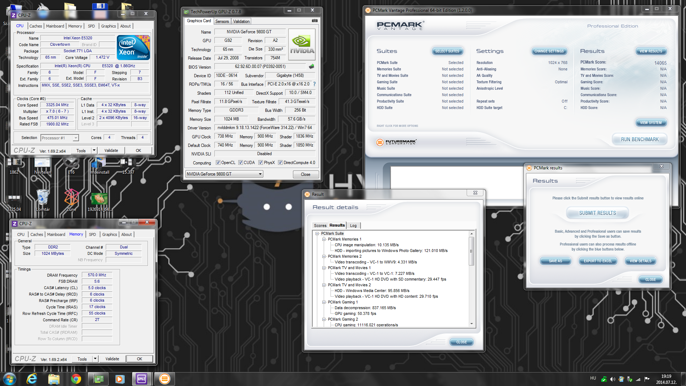Click the result tree vertical scrollbar thumb
The height and width of the screenshot is (386, 686).
pyautogui.click(x=472, y=251)
